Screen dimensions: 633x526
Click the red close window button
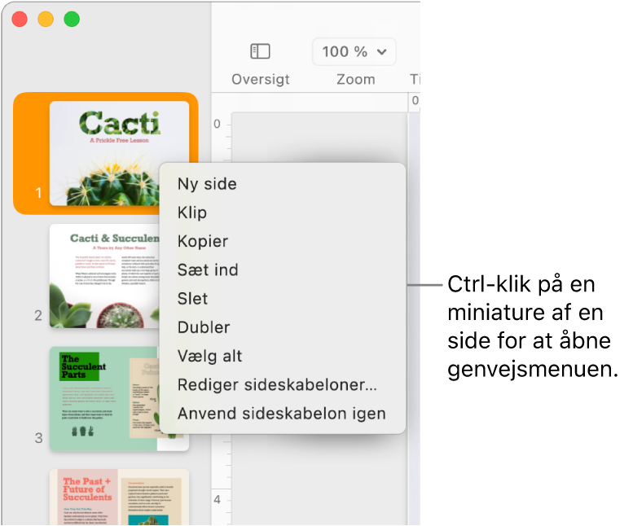pyautogui.click(x=20, y=20)
